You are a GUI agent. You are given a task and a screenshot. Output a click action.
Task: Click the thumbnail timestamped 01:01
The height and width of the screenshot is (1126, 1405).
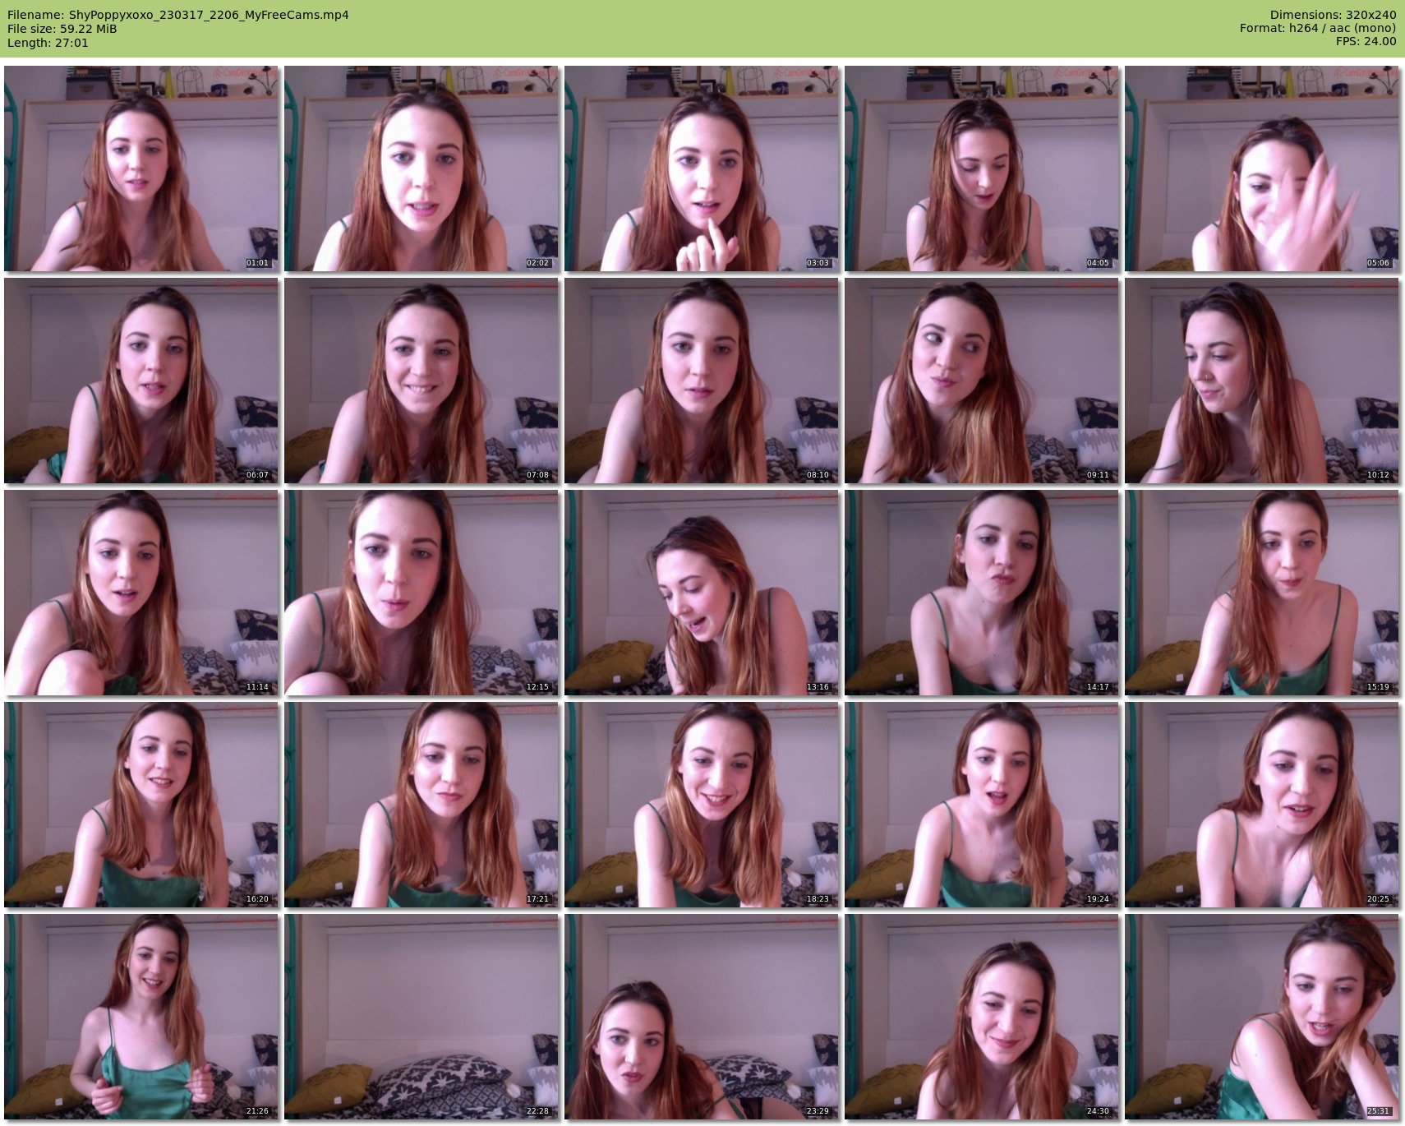pos(141,168)
